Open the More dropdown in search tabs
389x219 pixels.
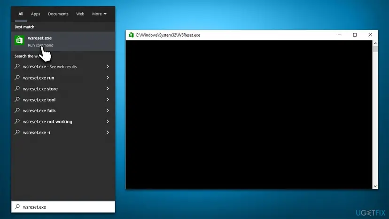pos(99,14)
